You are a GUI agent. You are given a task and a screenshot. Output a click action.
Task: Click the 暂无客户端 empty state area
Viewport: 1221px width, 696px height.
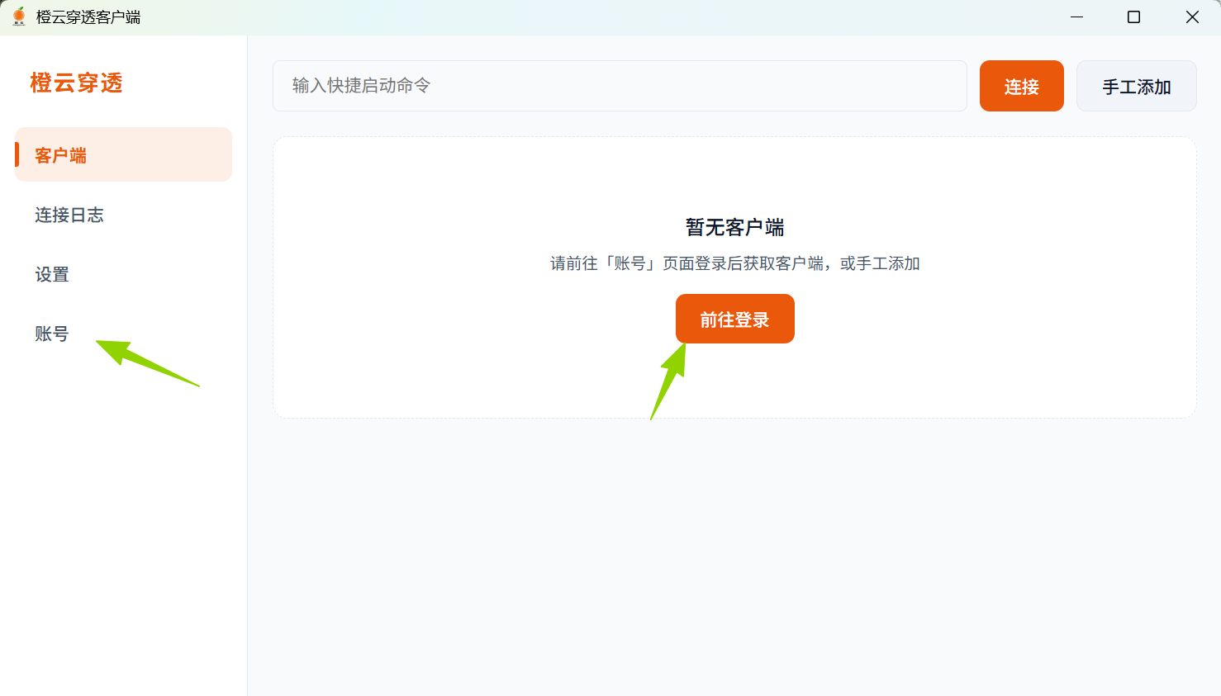coord(734,227)
